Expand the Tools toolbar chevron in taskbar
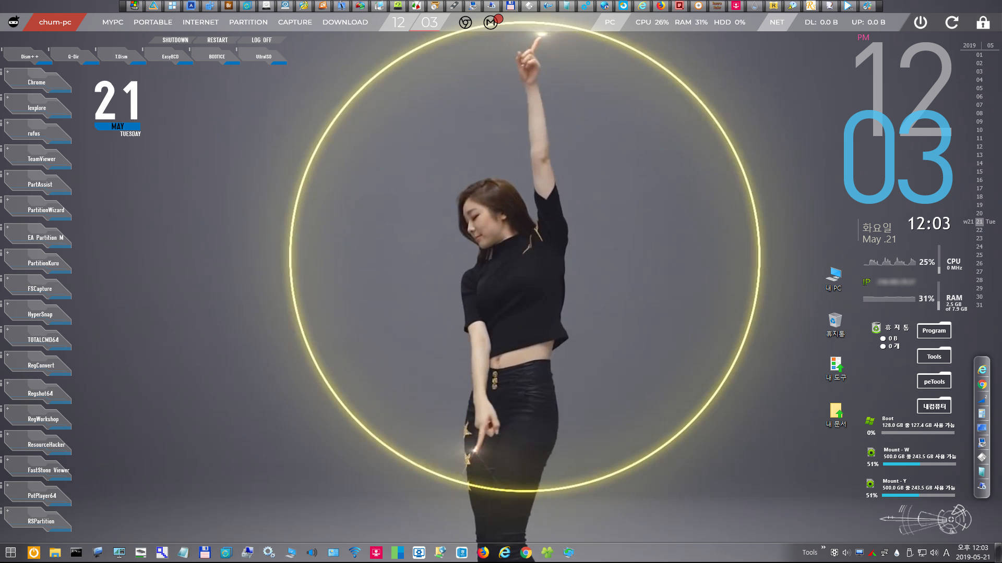 [x=823, y=547]
